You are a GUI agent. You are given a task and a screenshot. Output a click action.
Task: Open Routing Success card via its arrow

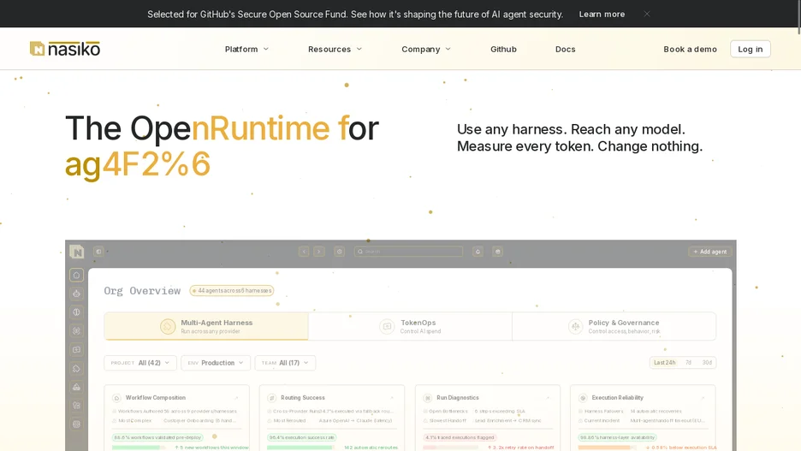392,397
